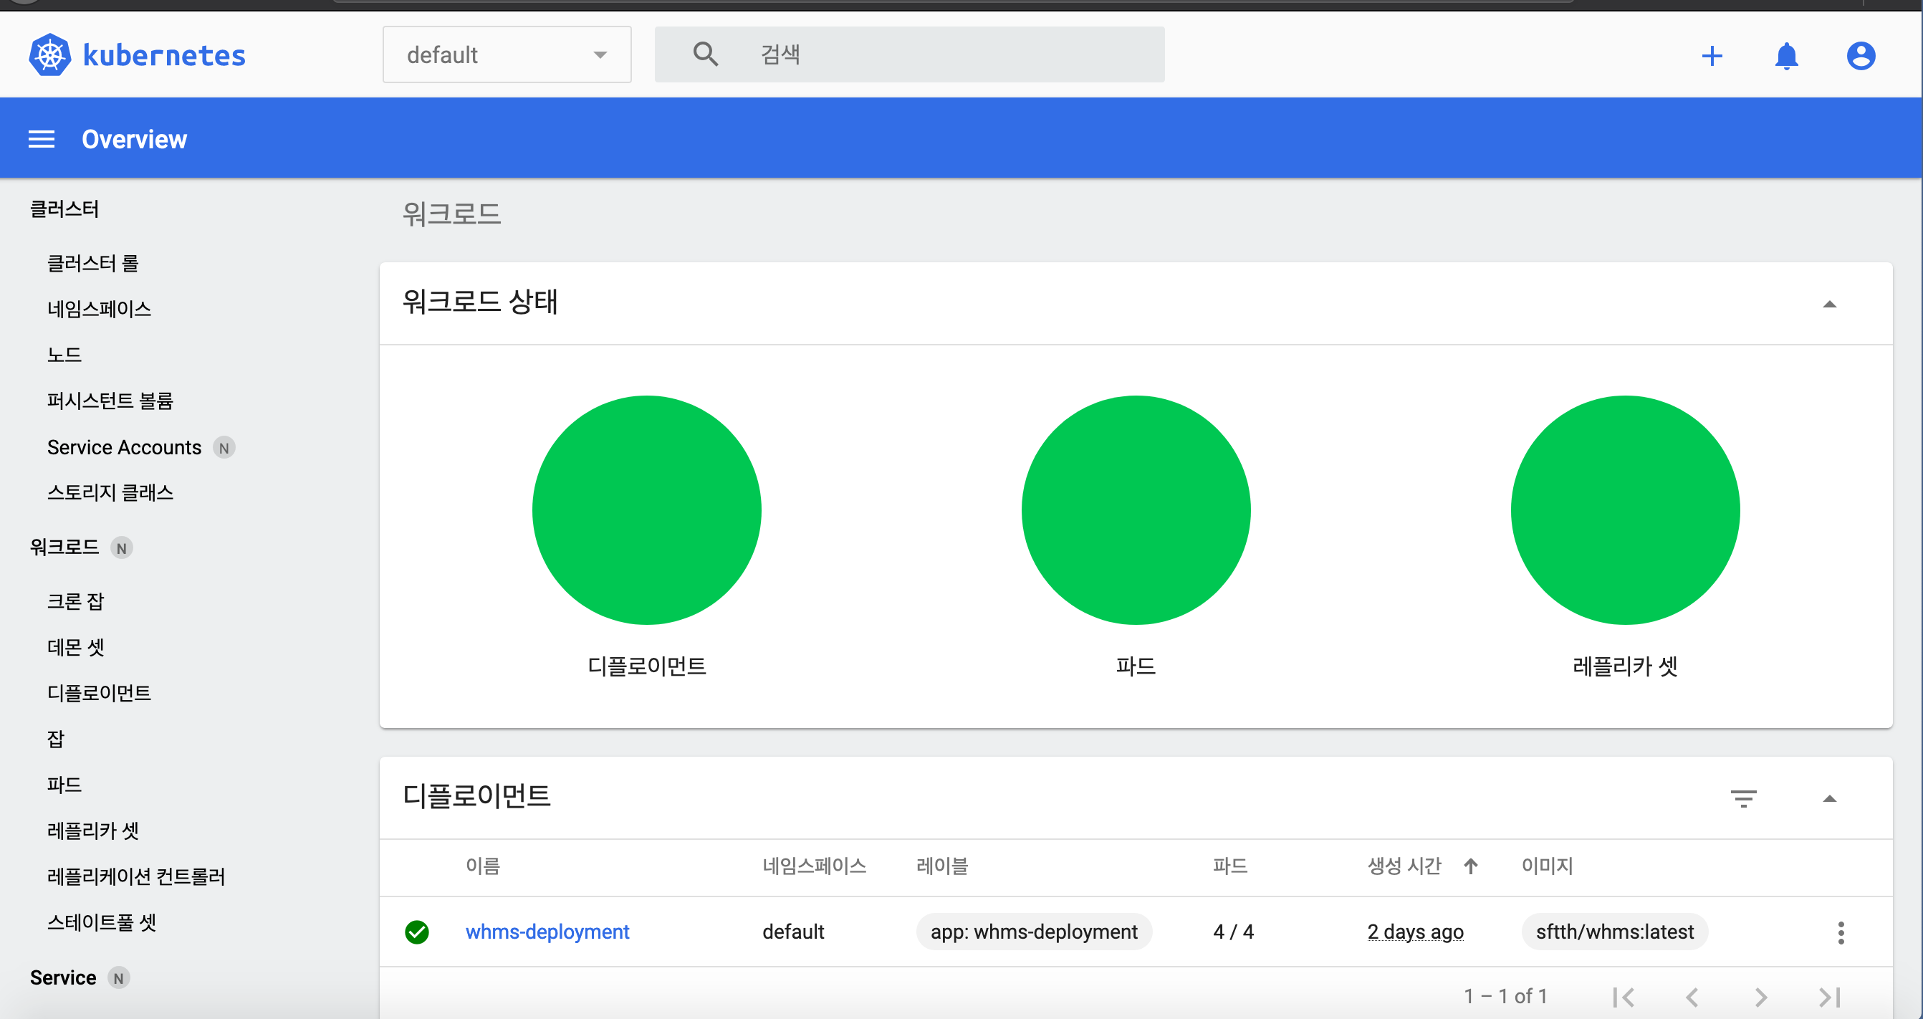Viewport: 1923px width, 1019px height.
Task: Go to previous page of deployments
Action: (1692, 997)
